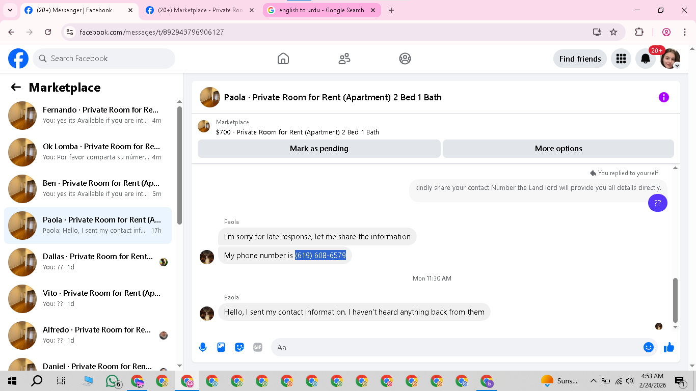The height and width of the screenshot is (391, 696).
Task: Open the Dallas conversation
Action: [x=88, y=262]
